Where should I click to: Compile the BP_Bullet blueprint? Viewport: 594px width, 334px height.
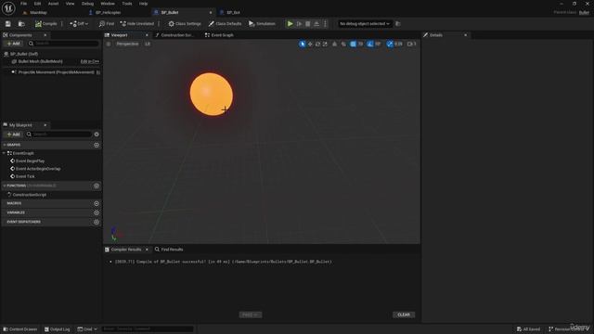click(x=46, y=24)
